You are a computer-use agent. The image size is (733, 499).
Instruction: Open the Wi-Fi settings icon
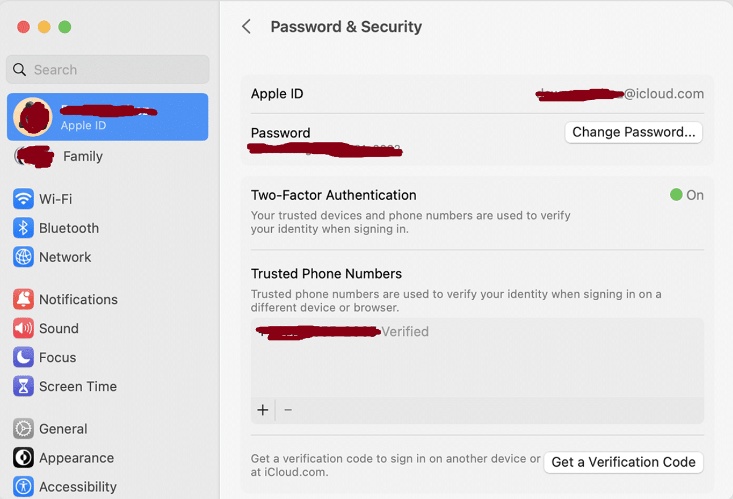[x=23, y=199]
